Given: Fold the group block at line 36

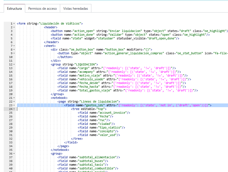Looking at the screenshot, I should (14, 153).
